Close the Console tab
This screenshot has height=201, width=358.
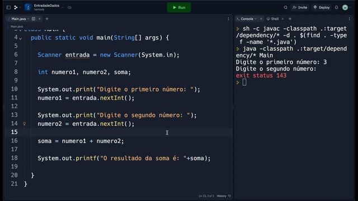[261, 19]
